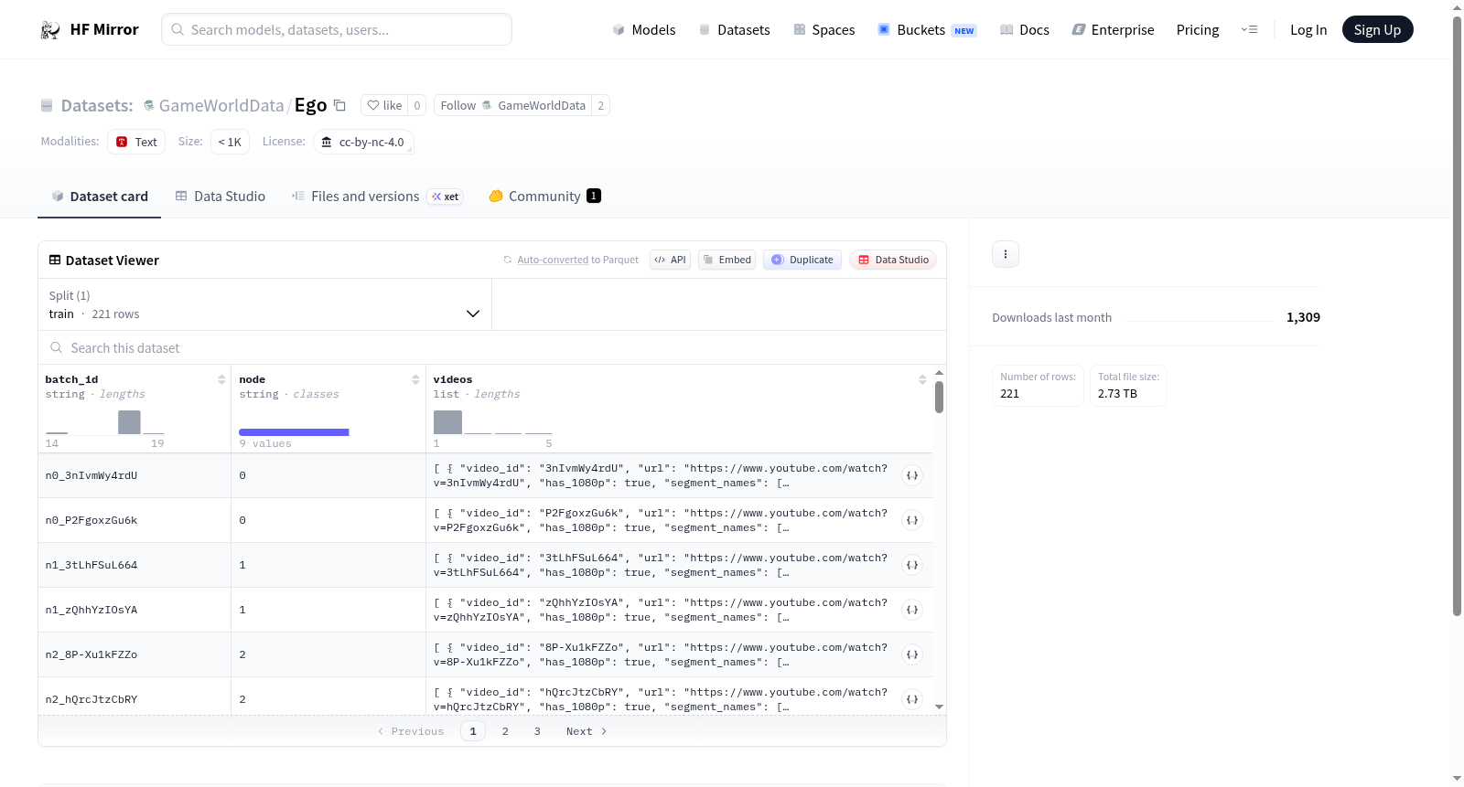Sort by the batch_id column
This screenshot has width=1464, height=787.
point(221,379)
